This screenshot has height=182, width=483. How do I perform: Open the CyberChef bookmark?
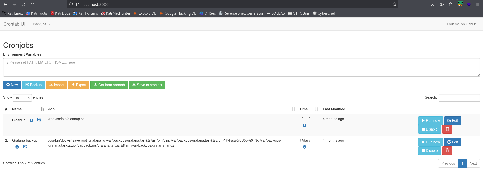pyautogui.click(x=324, y=13)
